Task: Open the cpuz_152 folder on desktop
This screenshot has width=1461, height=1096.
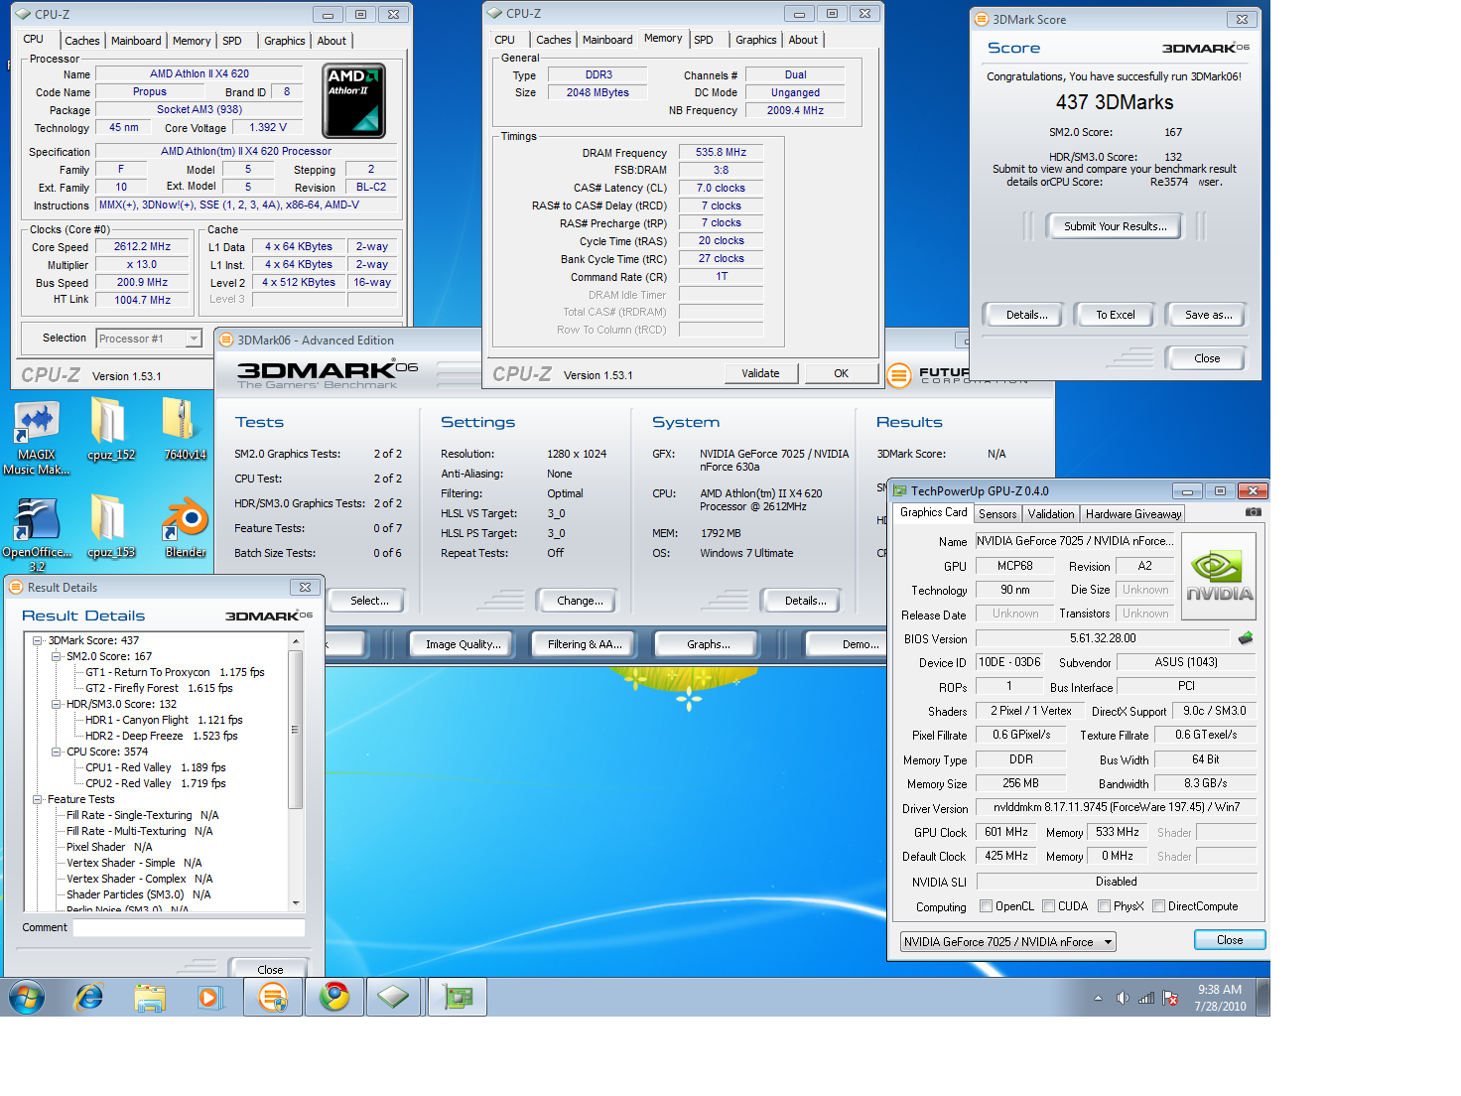Action: click(x=111, y=430)
